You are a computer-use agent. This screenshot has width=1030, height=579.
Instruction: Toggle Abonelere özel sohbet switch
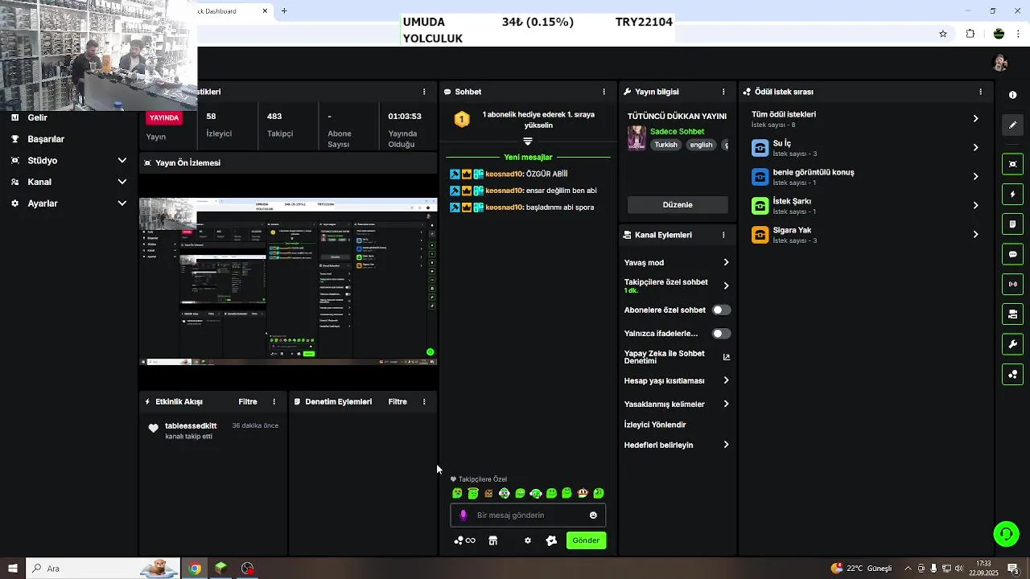(722, 310)
